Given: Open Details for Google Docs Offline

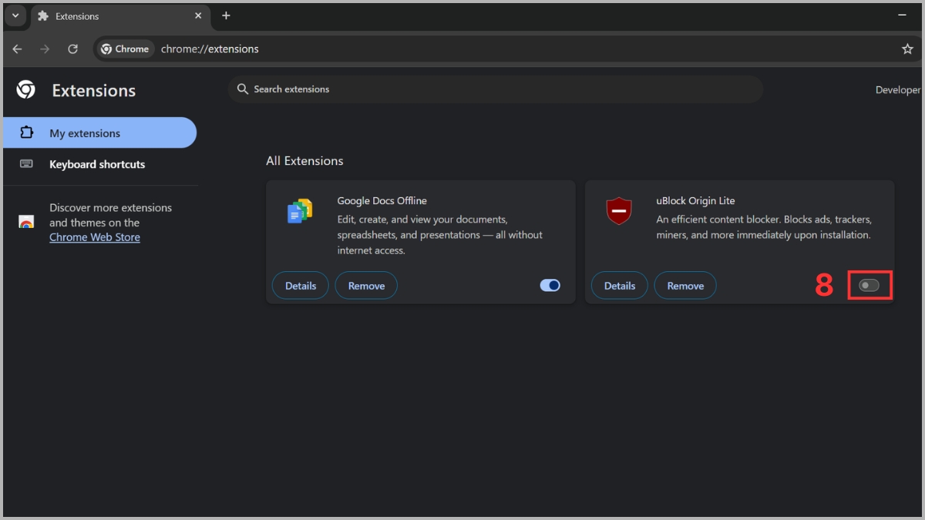Looking at the screenshot, I should tap(301, 286).
